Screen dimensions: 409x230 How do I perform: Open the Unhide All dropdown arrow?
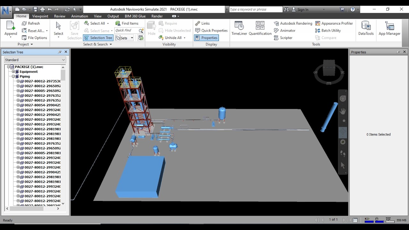point(184,38)
